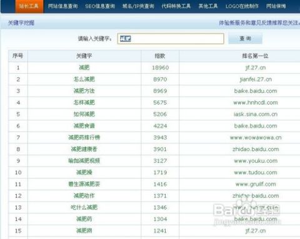
Task: Open the 网站信息查询 menu tab
Action: click(x=62, y=6)
